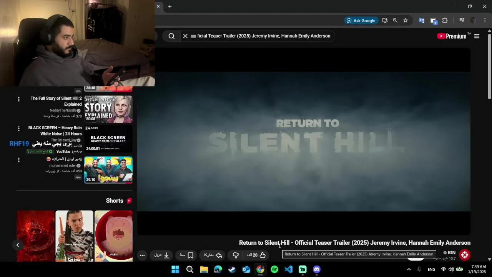This screenshot has width=492, height=277.
Task: Open the screaming cartoon JAKE Short
Action: (x=114, y=236)
